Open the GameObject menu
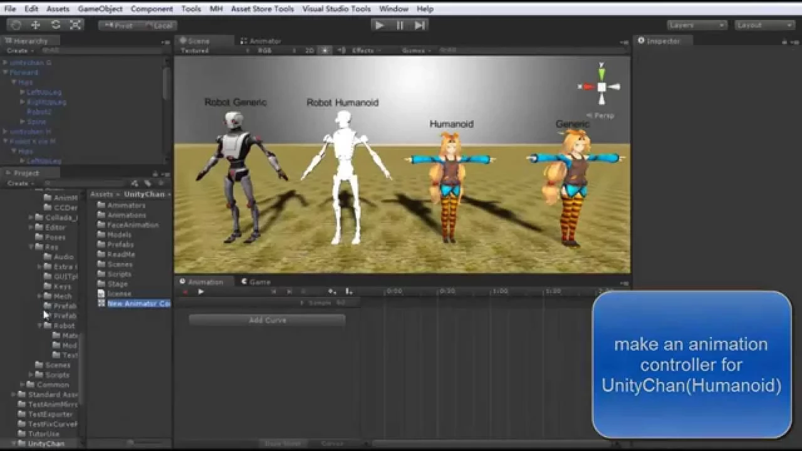The image size is (802, 451). [100, 9]
